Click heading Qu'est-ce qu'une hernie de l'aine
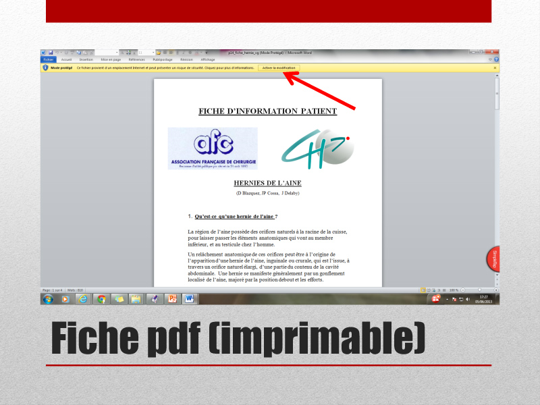This screenshot has width=540, height=405. coord(236,216)
